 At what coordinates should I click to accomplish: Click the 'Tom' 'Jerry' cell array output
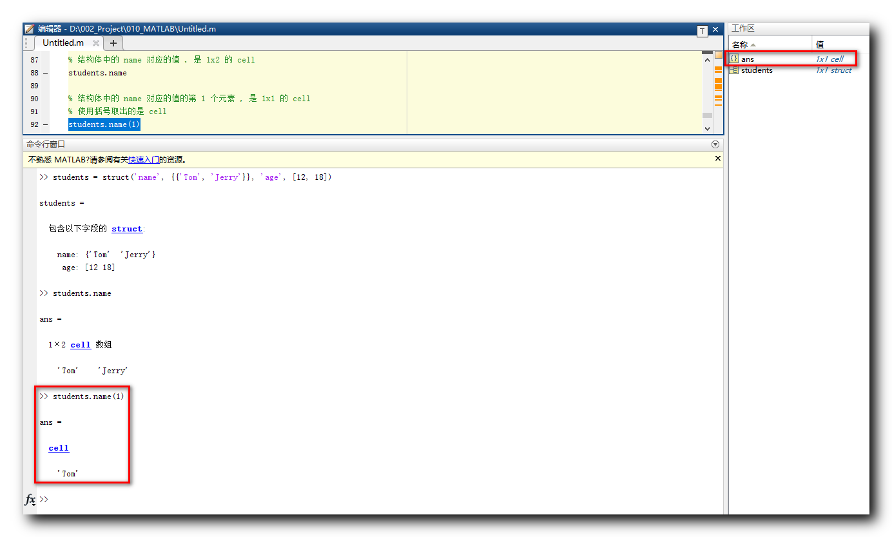[93, 371]
